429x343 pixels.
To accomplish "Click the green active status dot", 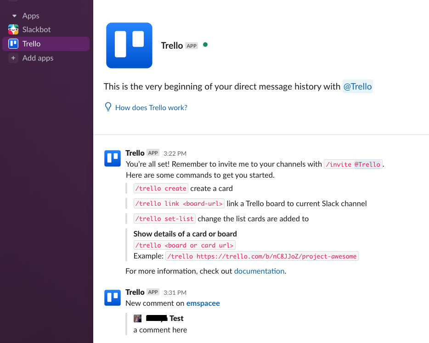I will 205,45.
